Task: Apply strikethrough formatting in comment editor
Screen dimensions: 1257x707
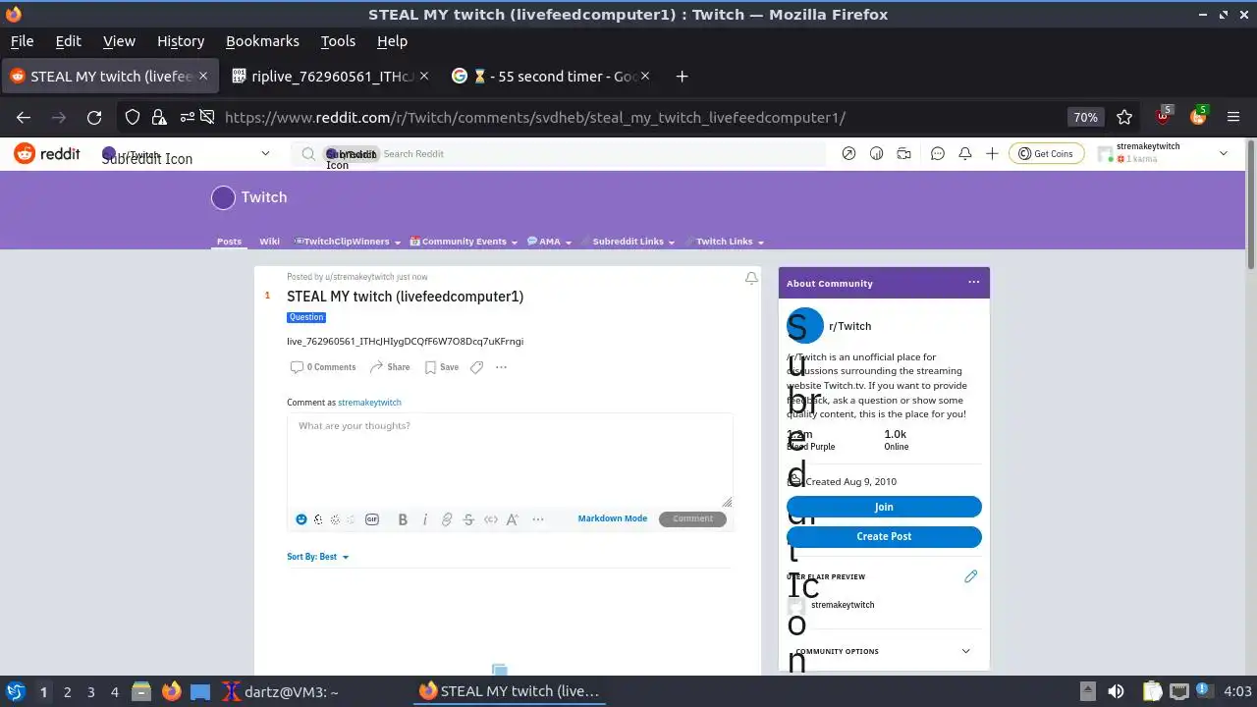Action: (468, 519)
